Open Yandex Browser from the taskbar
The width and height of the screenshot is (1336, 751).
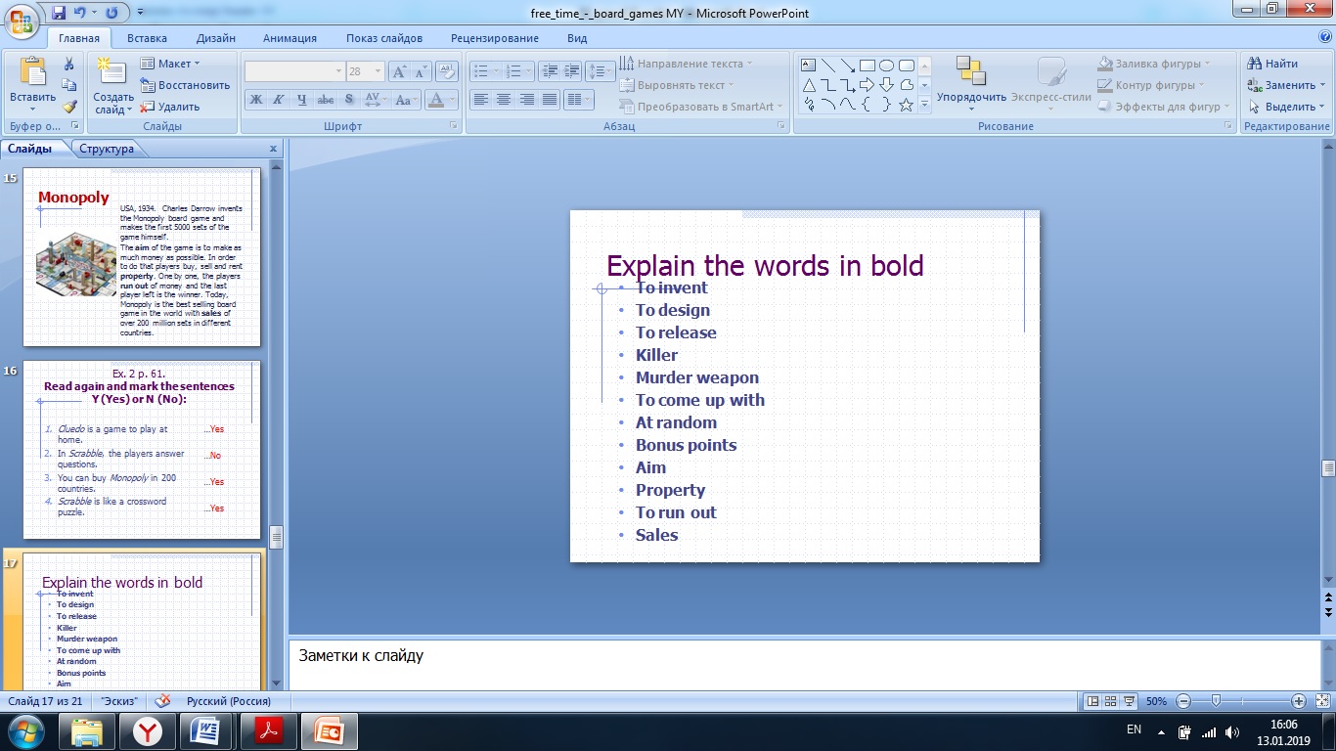coord(148,731)
